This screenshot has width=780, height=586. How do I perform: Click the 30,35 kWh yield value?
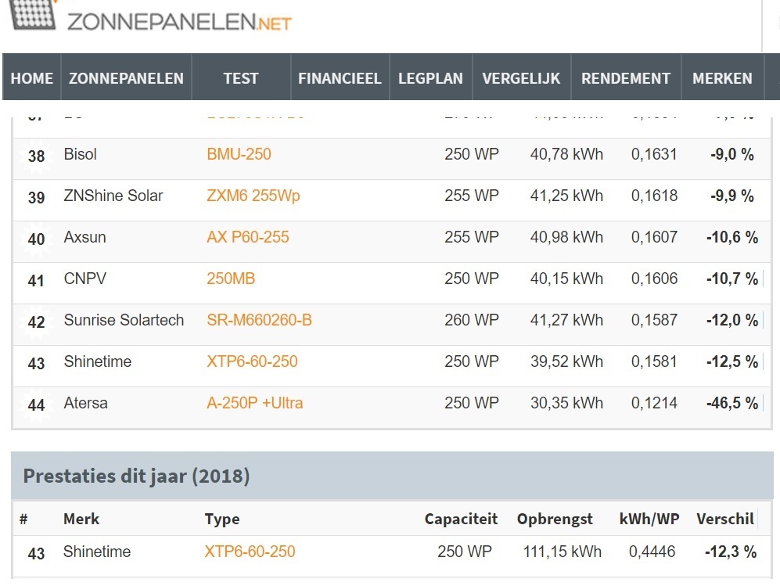566,403
